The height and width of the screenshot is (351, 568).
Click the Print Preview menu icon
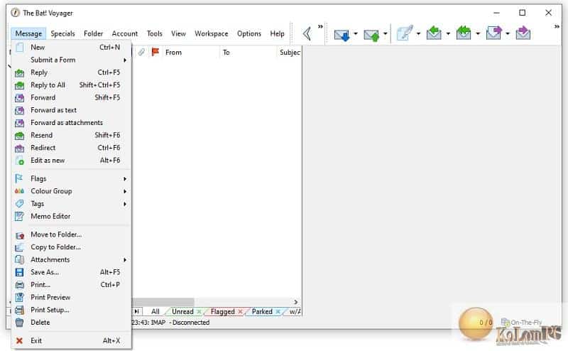[x=20, y=298]
